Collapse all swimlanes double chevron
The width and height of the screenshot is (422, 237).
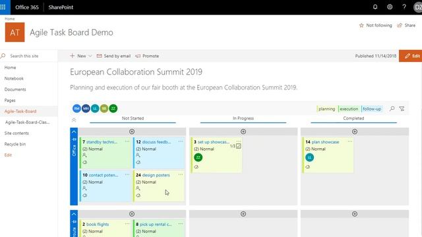(74, 120)
